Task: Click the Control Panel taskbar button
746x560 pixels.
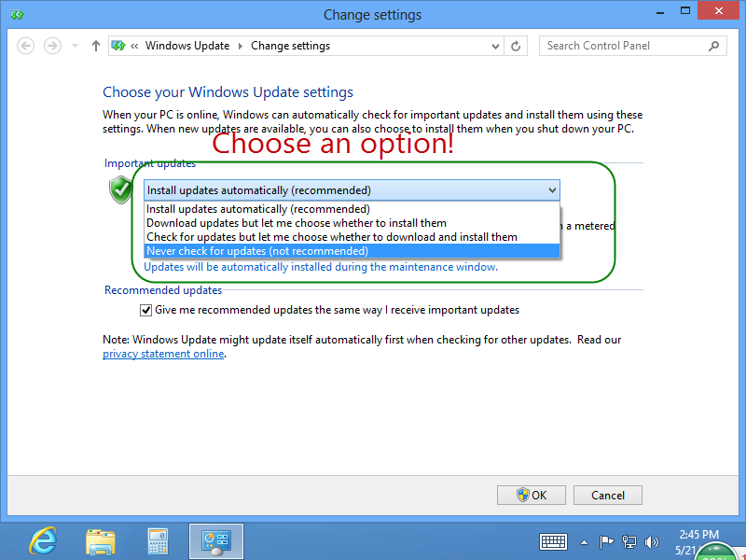Action: click(216, 542)
